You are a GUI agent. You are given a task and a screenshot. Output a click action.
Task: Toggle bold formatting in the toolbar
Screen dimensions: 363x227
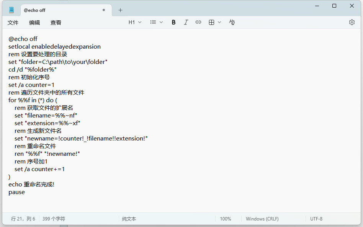[x=173, y=22]
